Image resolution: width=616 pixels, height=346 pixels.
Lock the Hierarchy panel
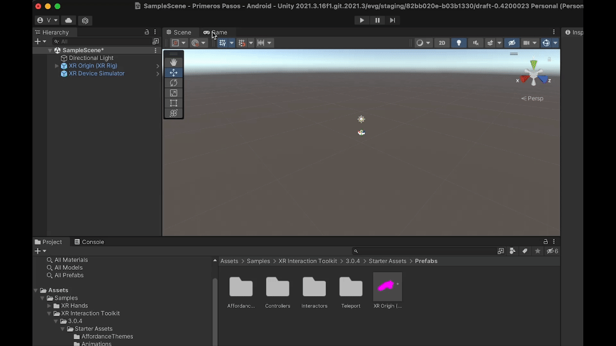[146, 32]
